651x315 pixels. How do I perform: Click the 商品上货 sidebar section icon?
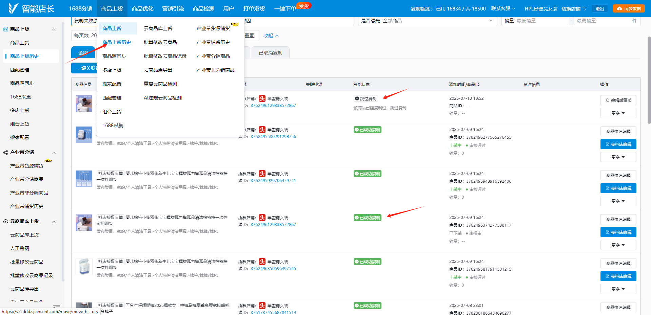tap(6, 29)
